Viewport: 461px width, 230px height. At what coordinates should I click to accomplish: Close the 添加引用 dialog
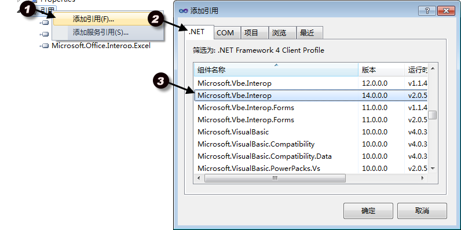[446, 11]
